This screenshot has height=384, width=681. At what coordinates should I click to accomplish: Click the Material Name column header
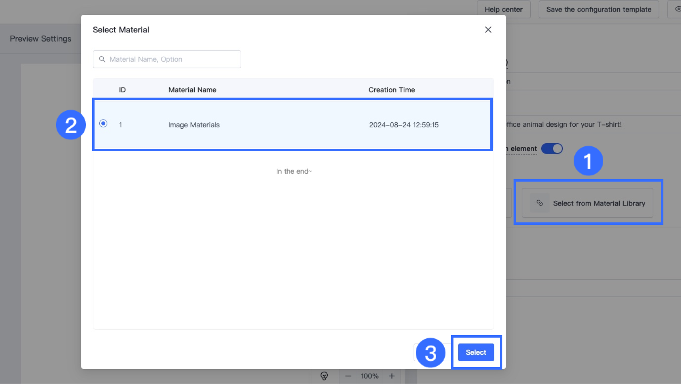coord(192,90)
